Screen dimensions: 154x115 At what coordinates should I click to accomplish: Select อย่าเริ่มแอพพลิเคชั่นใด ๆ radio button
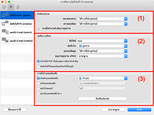click(38, 93)
